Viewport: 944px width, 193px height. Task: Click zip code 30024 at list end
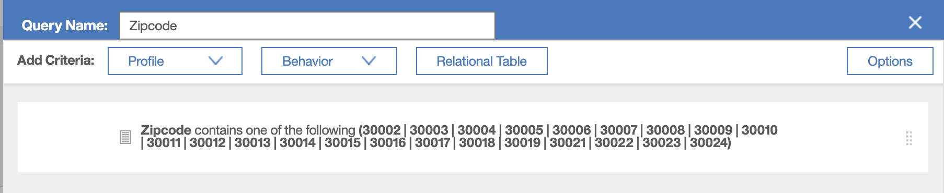(x=708, y=142)
